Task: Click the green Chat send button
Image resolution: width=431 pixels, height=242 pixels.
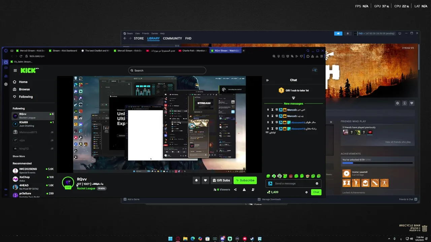Action: click(x=316, y=192)
